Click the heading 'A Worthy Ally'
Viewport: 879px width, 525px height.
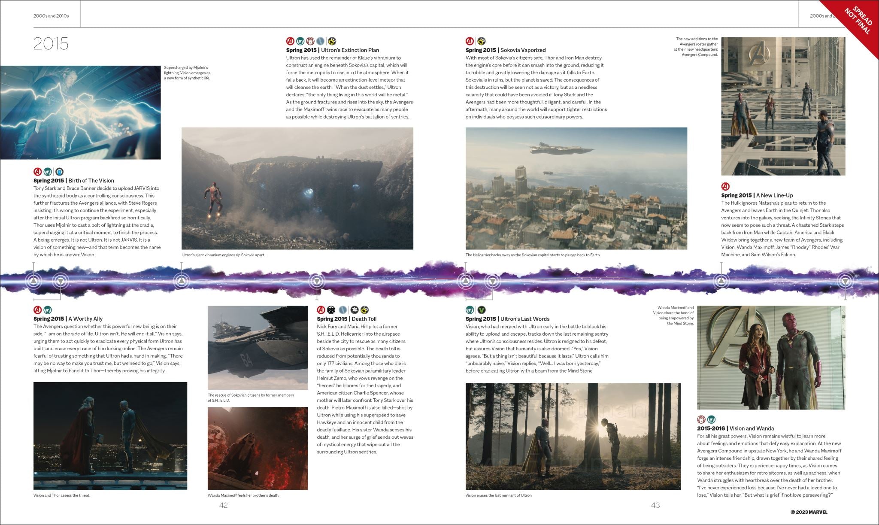click(x=86, y=319)
